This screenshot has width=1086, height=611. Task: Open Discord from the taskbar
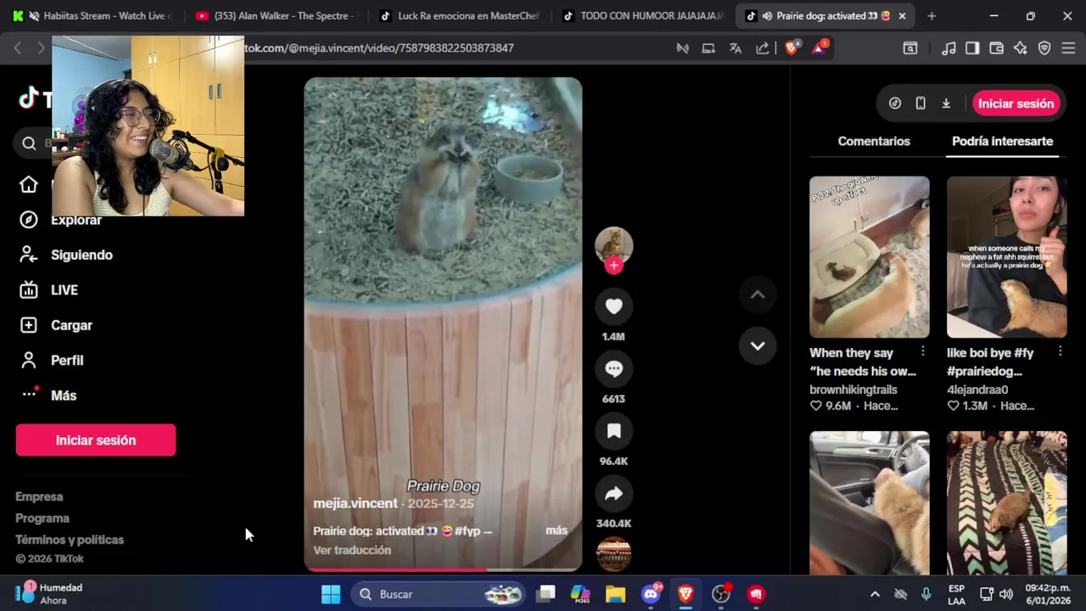(651, 594)
